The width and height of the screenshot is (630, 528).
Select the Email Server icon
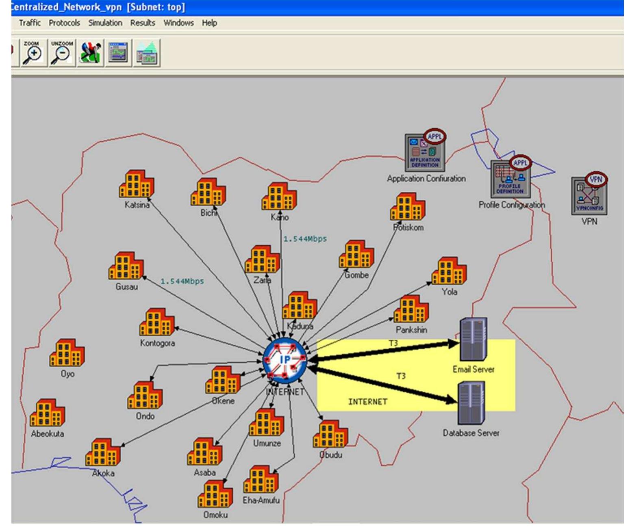click(x=473, y=340)
